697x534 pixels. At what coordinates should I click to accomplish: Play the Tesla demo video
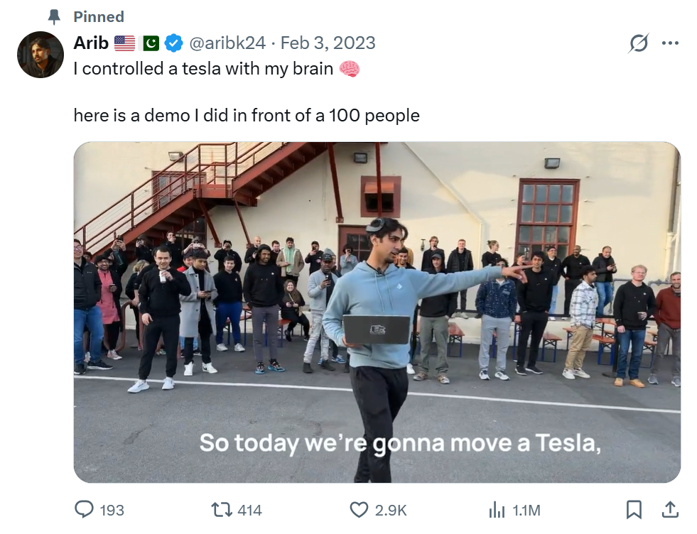[377, 312]
